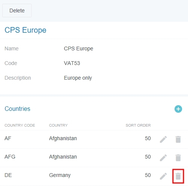This screenshot has height=195, width=188.
Task: Delete the Germany DE row
Action: coord(178,176)
